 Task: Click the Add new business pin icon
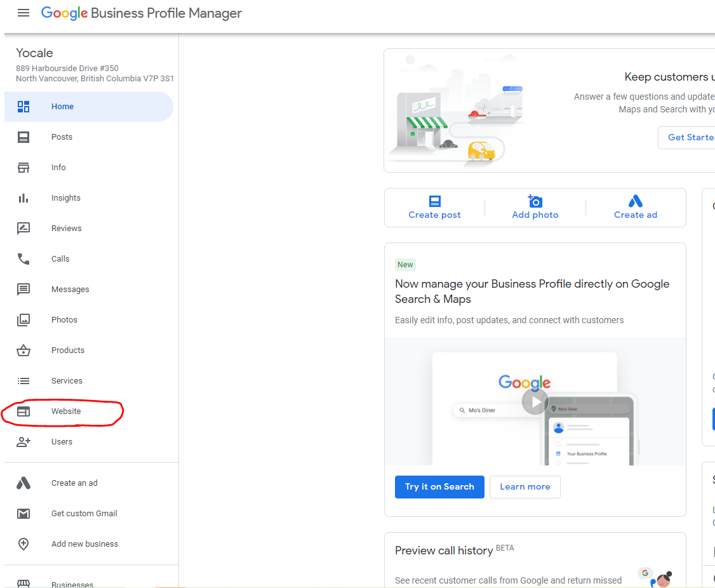click(23, 544)
